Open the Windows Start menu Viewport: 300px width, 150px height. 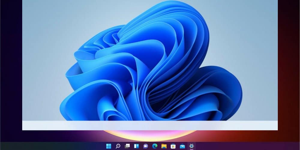point(109,146)
